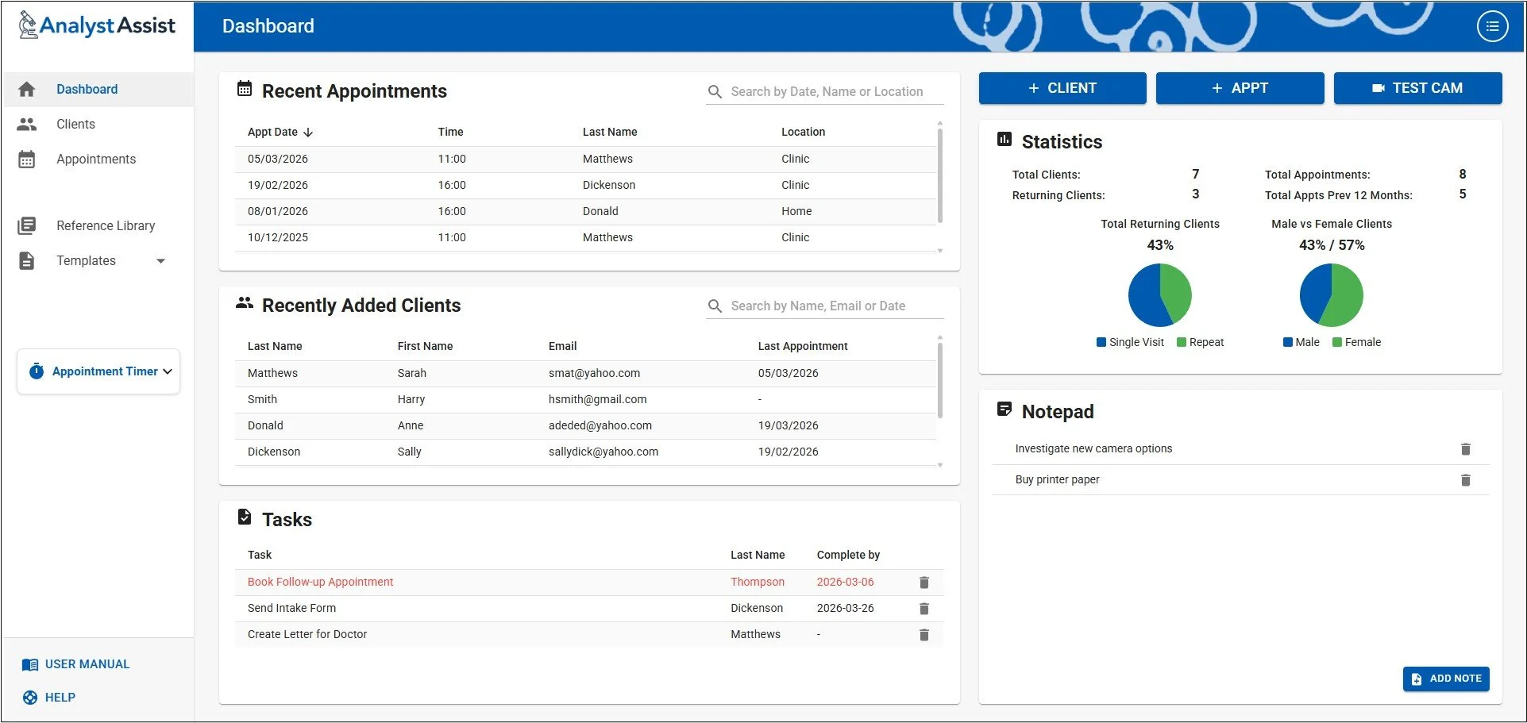Image resolution: width=1527 pixels, height=723 pixels.
Task: Click the Appointment Timer clock icon
Action: pyautogui.click(x=37, y=371)
